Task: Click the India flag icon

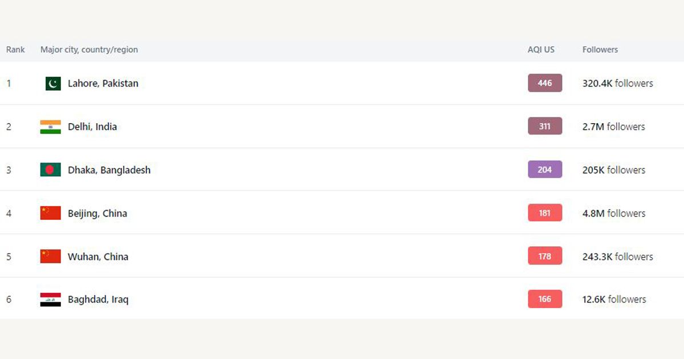Action: click(x=51, y=127)
